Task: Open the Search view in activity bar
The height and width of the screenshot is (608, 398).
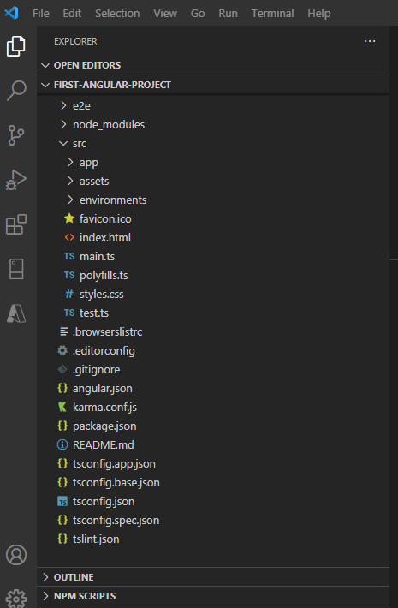Action: click(x=16, y=91)
